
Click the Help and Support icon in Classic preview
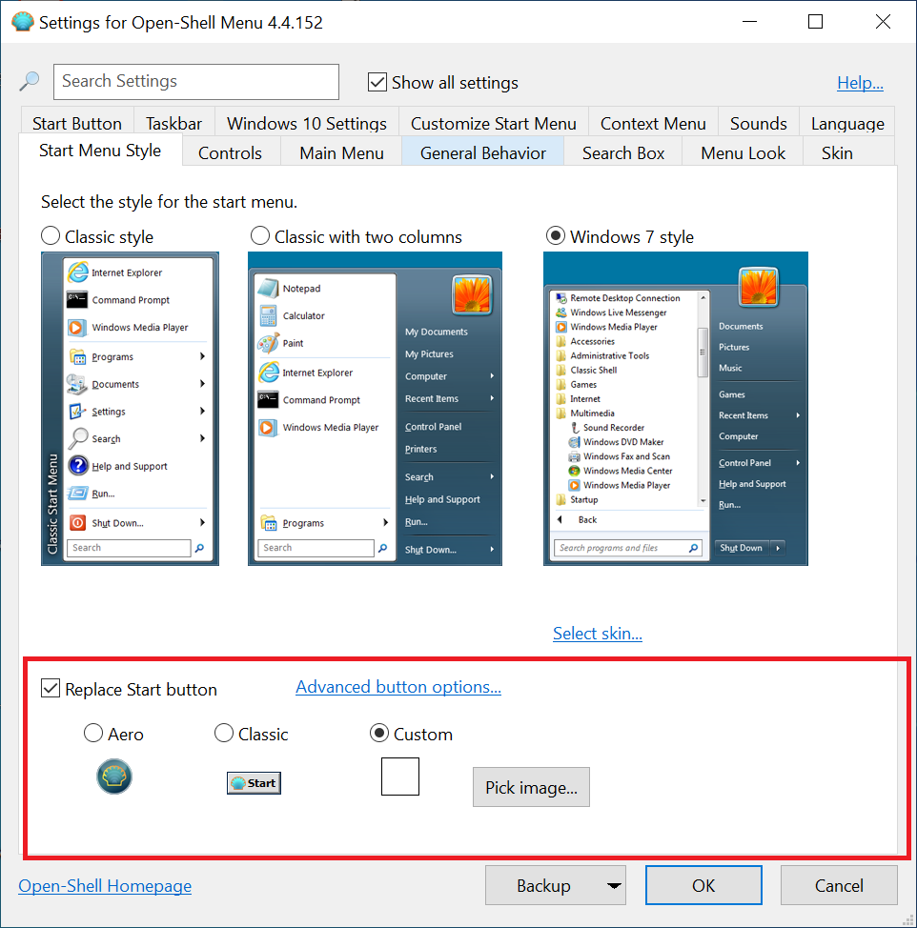pyautogui.click(x=78, y=466)
